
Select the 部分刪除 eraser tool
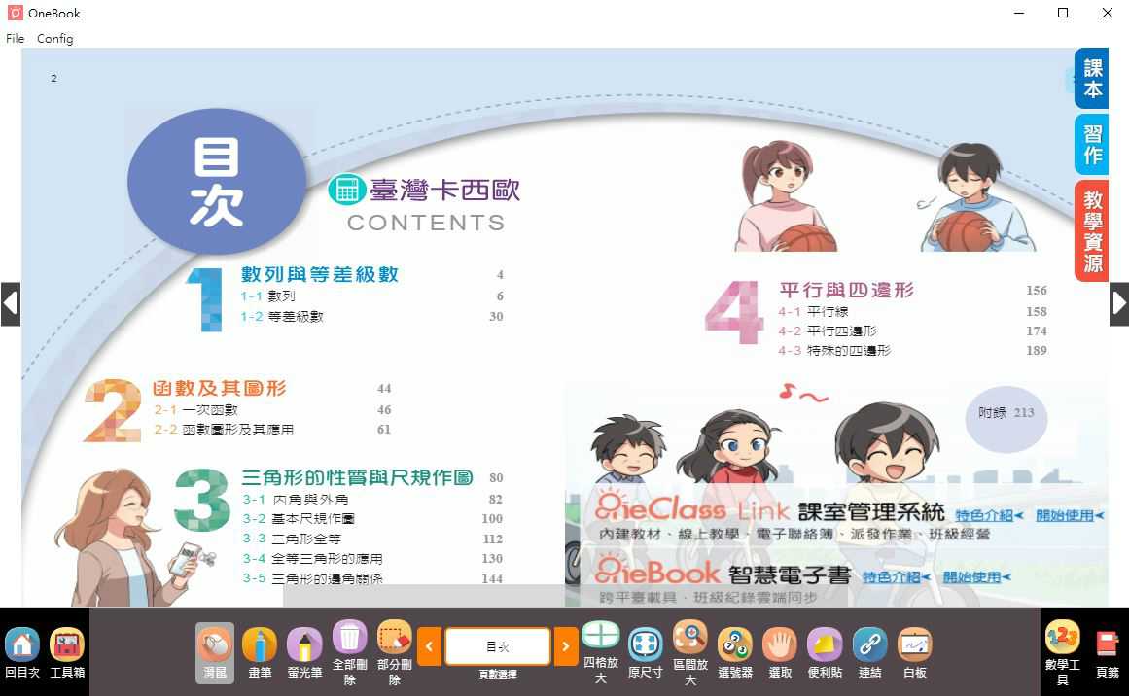pos(395,653)
